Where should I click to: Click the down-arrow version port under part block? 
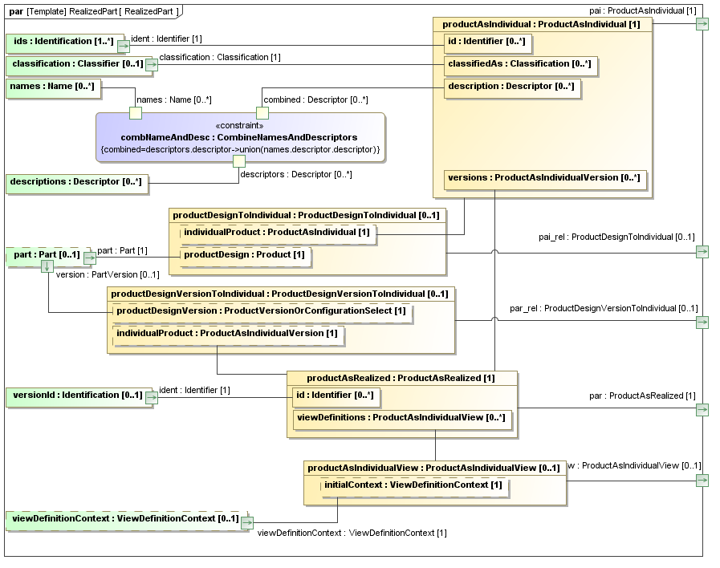48,266
